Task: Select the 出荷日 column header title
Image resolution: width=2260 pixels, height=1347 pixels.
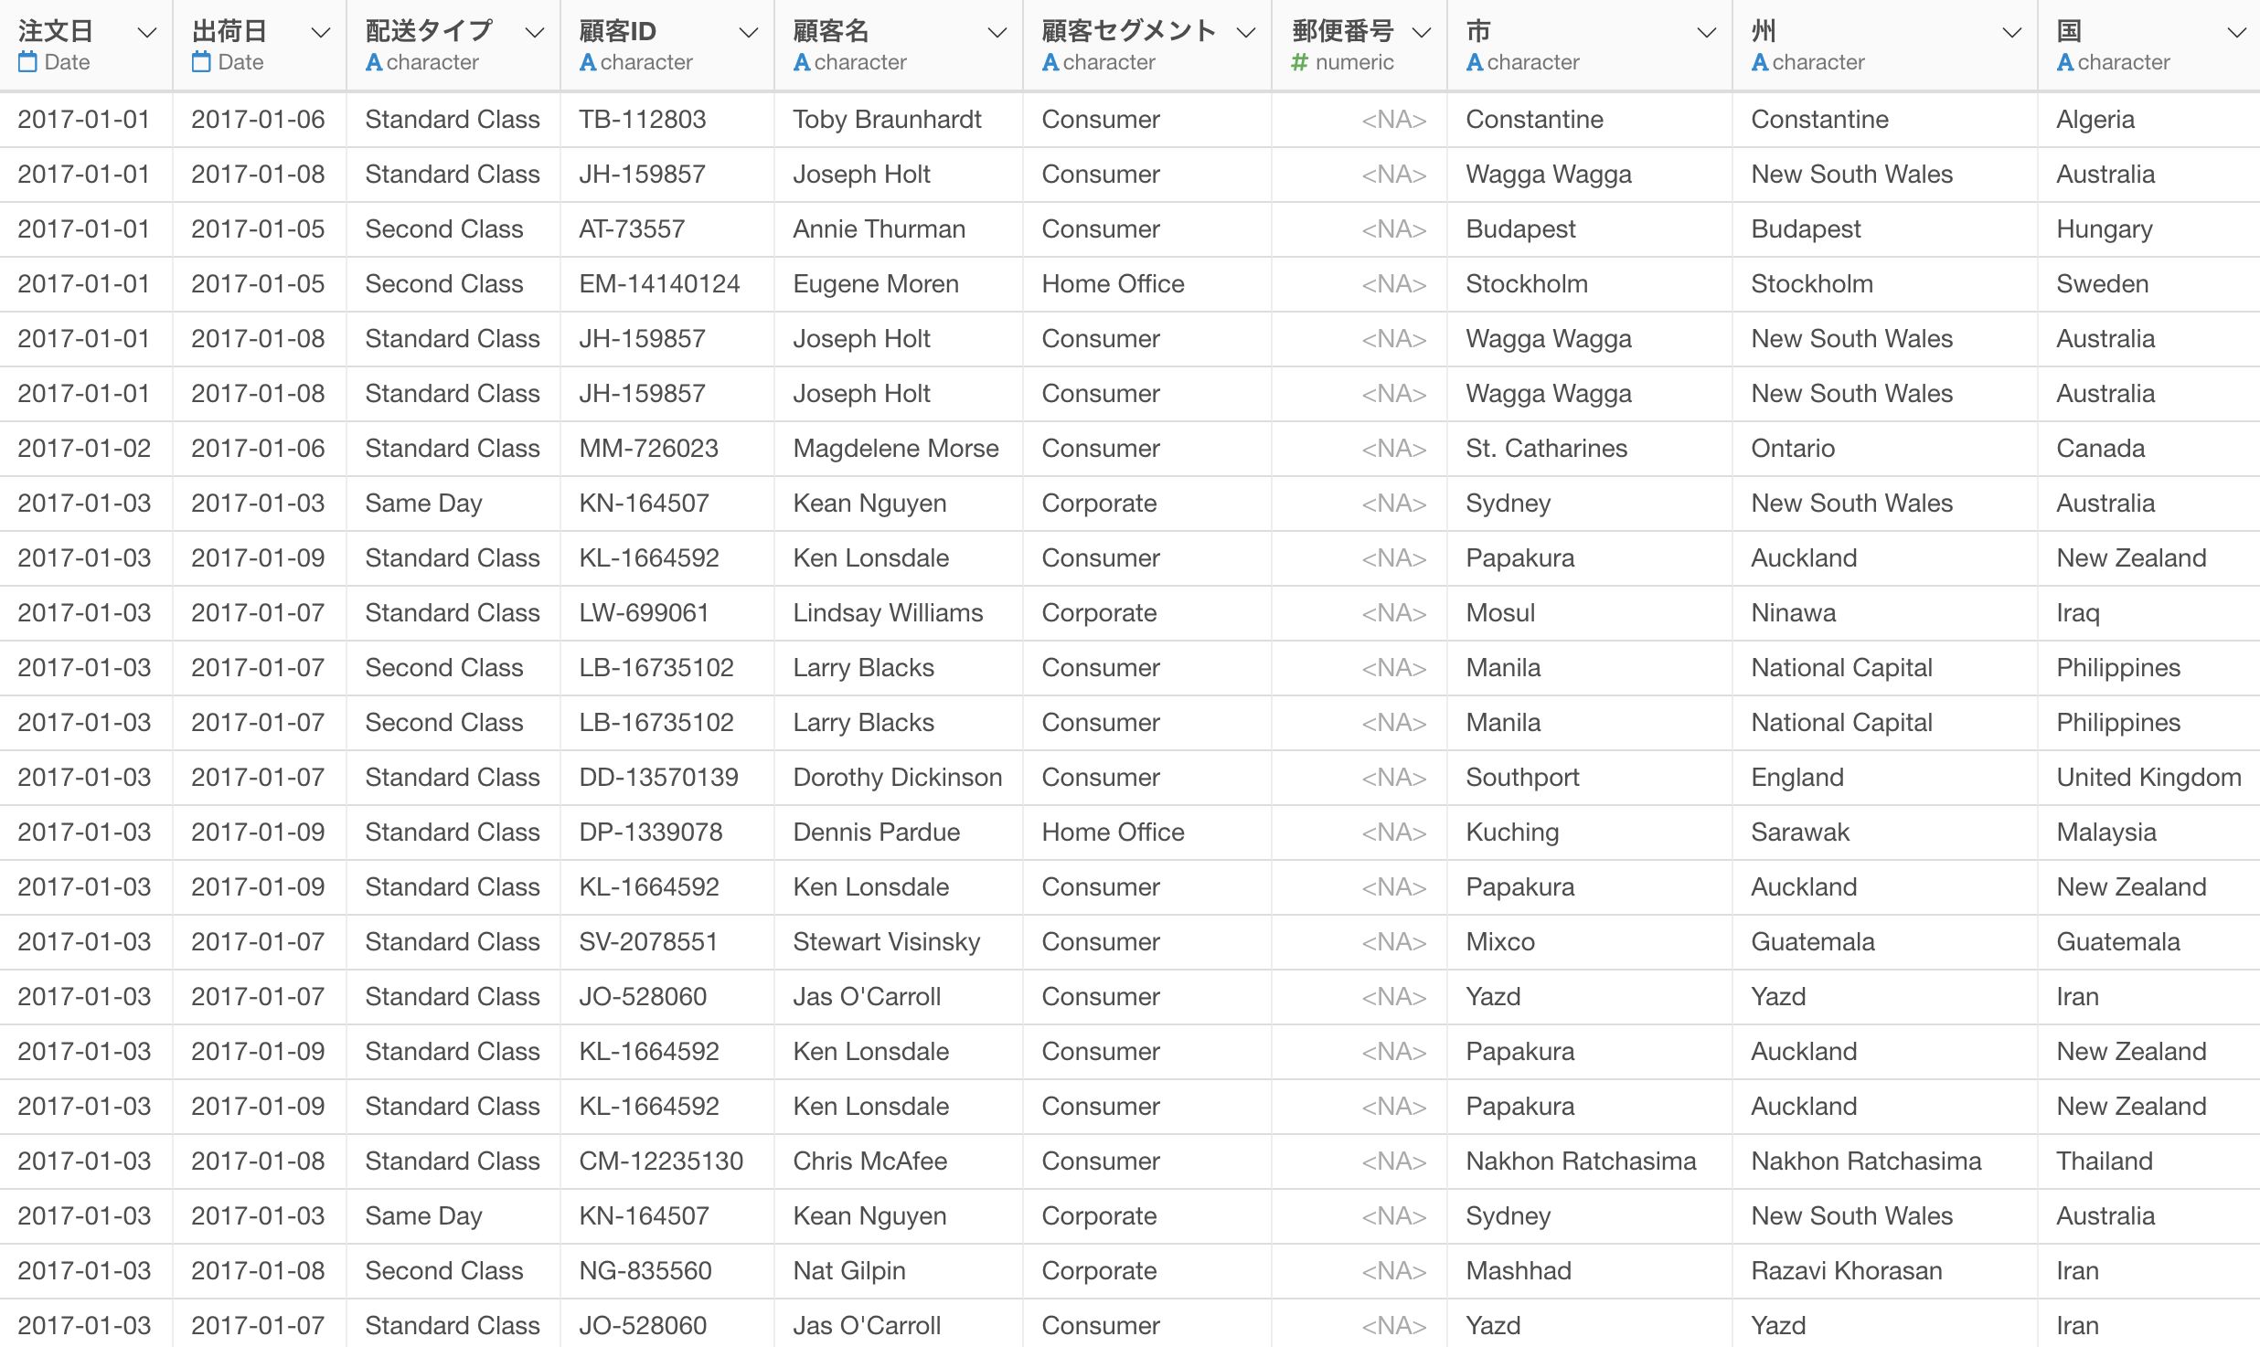Action: pos(229,31)
